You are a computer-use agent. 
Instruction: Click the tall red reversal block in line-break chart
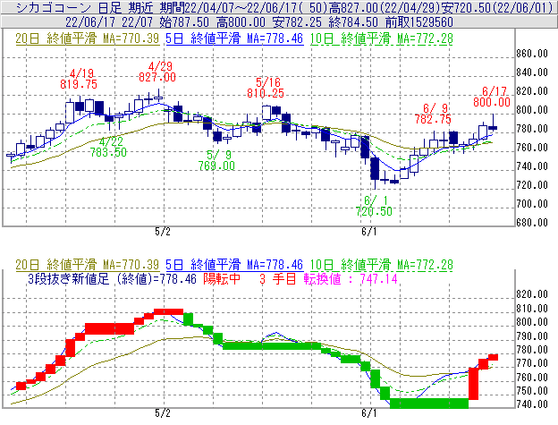click(473, 383)
